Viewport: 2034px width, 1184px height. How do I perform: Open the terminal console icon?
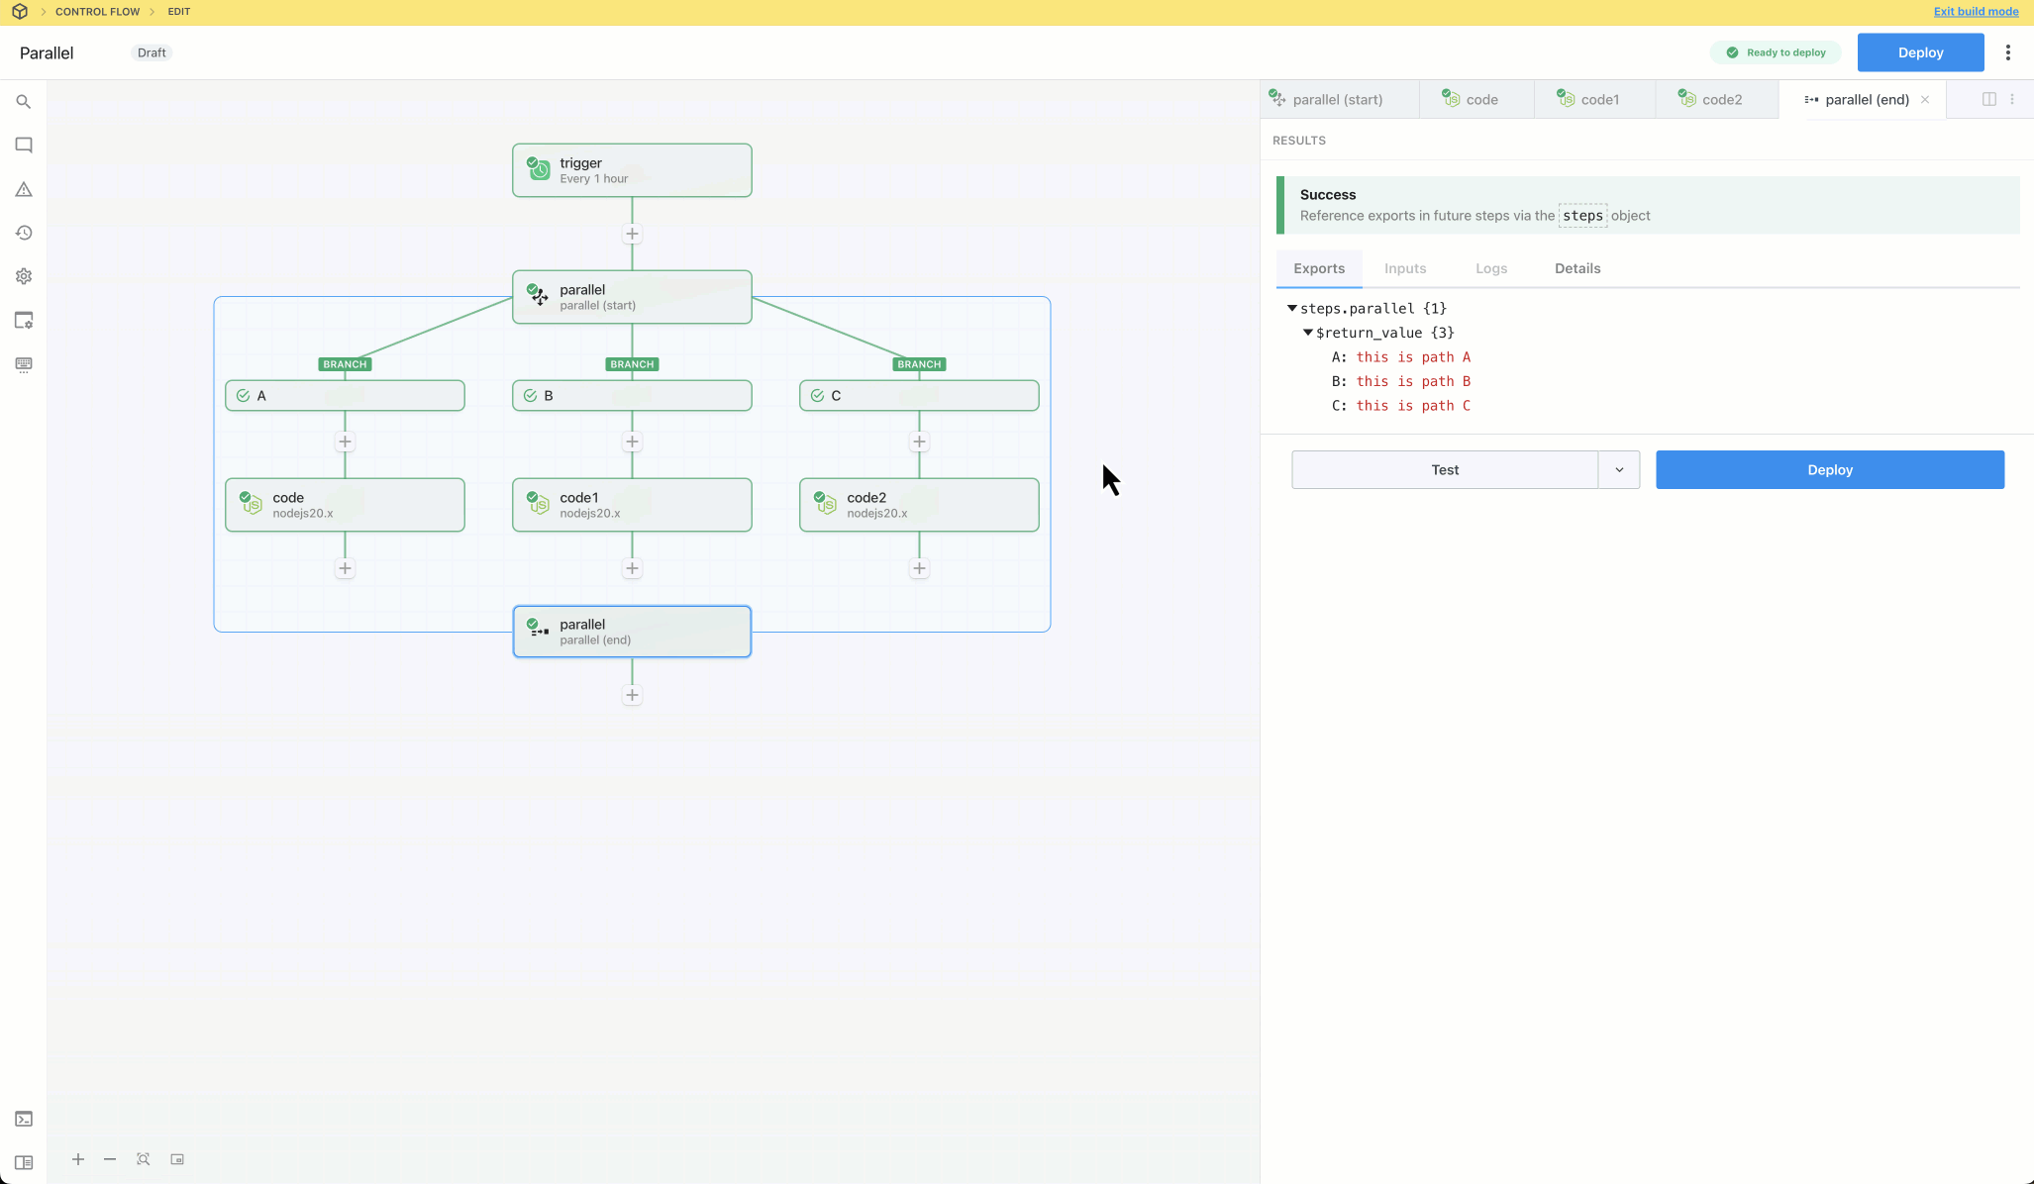(x=24, y=1119)
